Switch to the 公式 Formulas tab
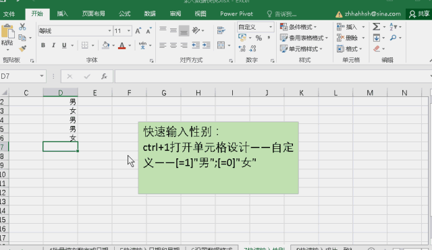 pos(124,13)
